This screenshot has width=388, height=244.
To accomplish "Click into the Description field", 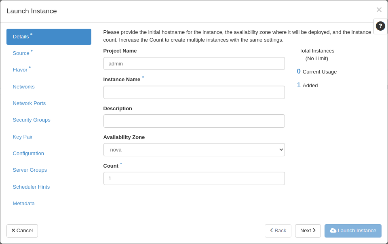I will pyautogui.click(x=194, y=121).
